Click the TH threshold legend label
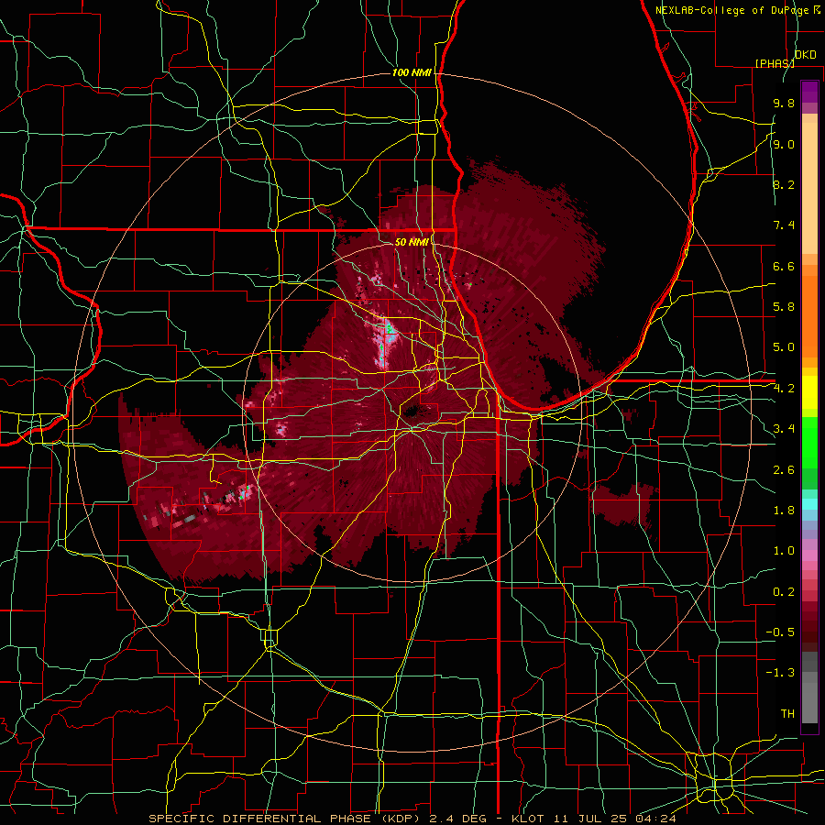The image size is (825, 825). point(787,714)
